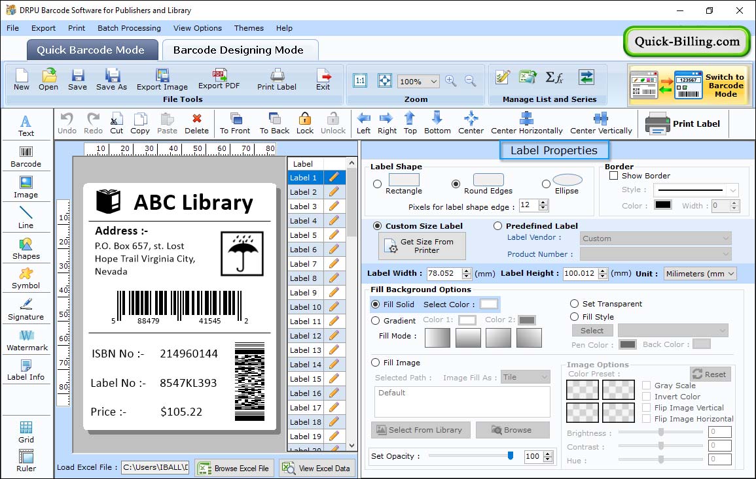Select Rectangle label shape
Viewport: 756px width, 479px height.
(378, 184)
